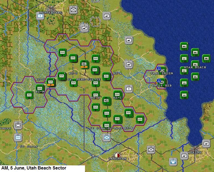This screenshot has height=172, width=214.
Task: Click the DZ-W drop zone label
Action: click(96, 98)
